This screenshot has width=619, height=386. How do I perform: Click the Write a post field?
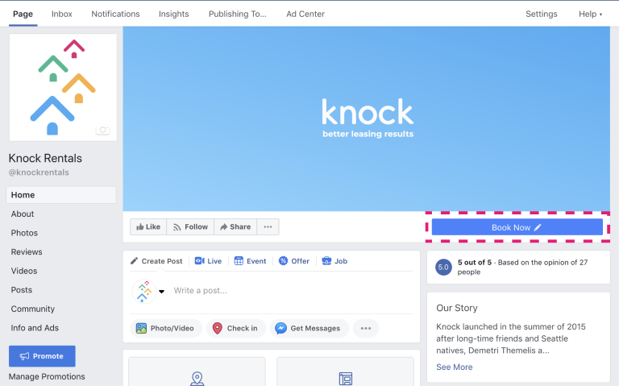coord(292,291)
